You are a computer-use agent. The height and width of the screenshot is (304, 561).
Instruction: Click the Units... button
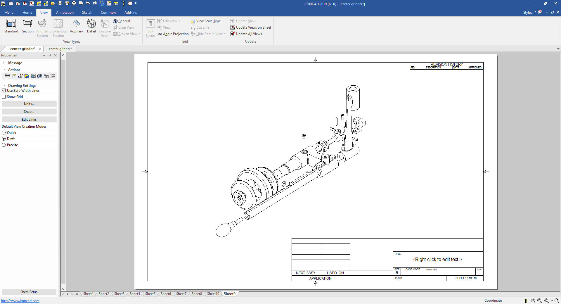click(x=29, y=104)
